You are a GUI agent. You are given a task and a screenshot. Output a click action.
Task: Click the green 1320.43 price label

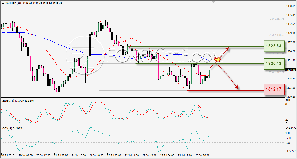click(x=274, y=64)
